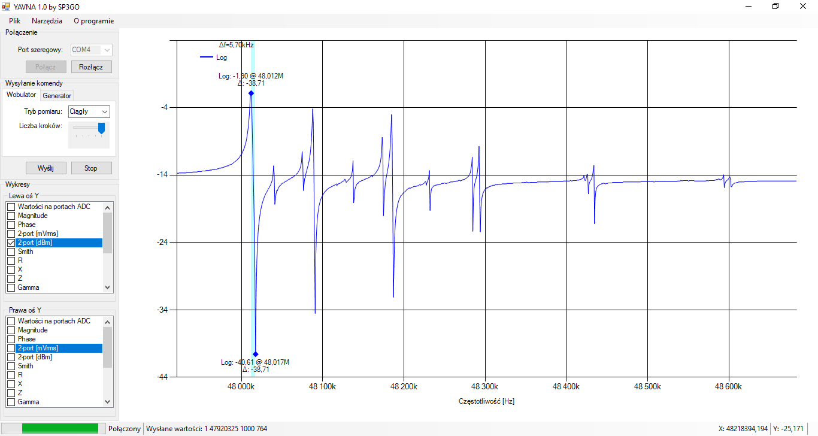
Task: Restore down the YAVNA window
Action: click(x=775, y=6)
